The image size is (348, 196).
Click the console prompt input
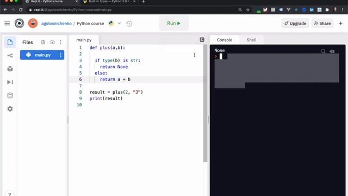pos(221,57)
